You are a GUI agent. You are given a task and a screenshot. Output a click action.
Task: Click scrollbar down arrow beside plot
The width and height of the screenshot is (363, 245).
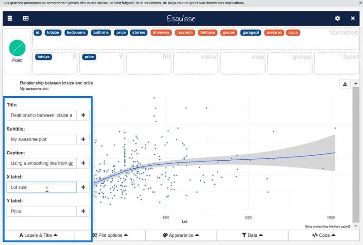(356, 226)
